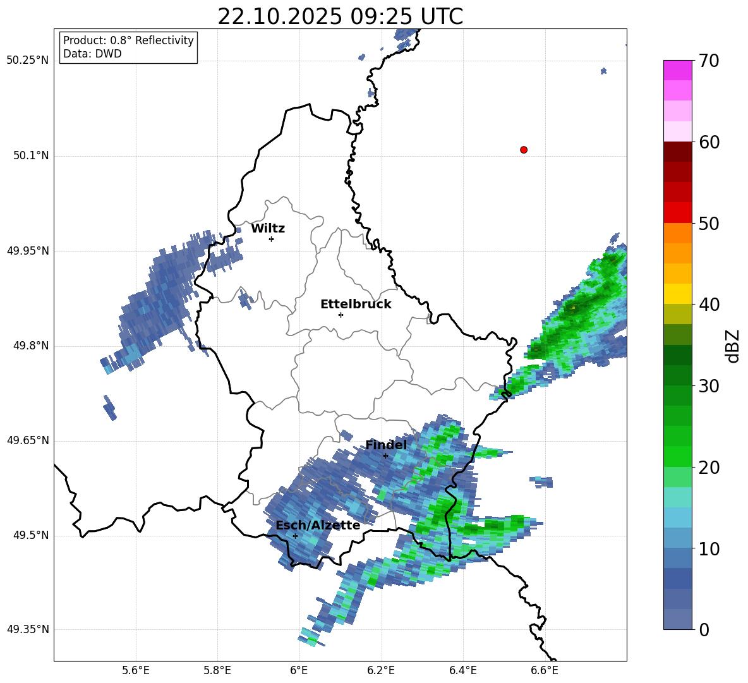Click the 6.6°E longitude label

pyautogui.click(x=545, y=670)
